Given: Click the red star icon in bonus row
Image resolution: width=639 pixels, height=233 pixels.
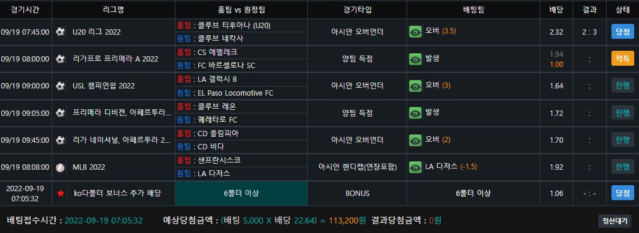Looking at the screenshot, I should (60, 194).
